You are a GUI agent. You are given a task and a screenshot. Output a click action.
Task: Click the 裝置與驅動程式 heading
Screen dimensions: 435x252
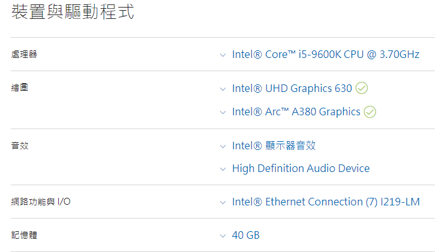tap(73, 12)
